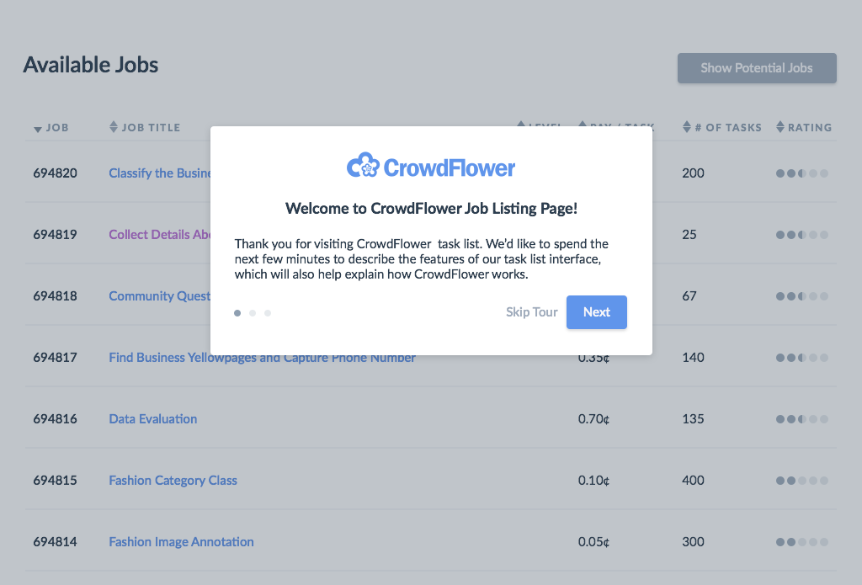Viewport: 862px width, 585px height.
Task: Open the Collect Details job link
Action: tap(159, 235)
